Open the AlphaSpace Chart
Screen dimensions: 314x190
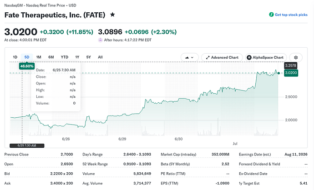point(266,57)
